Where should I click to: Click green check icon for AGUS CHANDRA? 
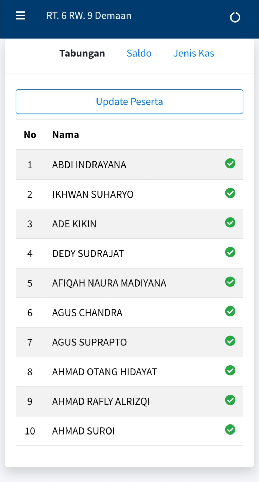[x=230, y=311]
